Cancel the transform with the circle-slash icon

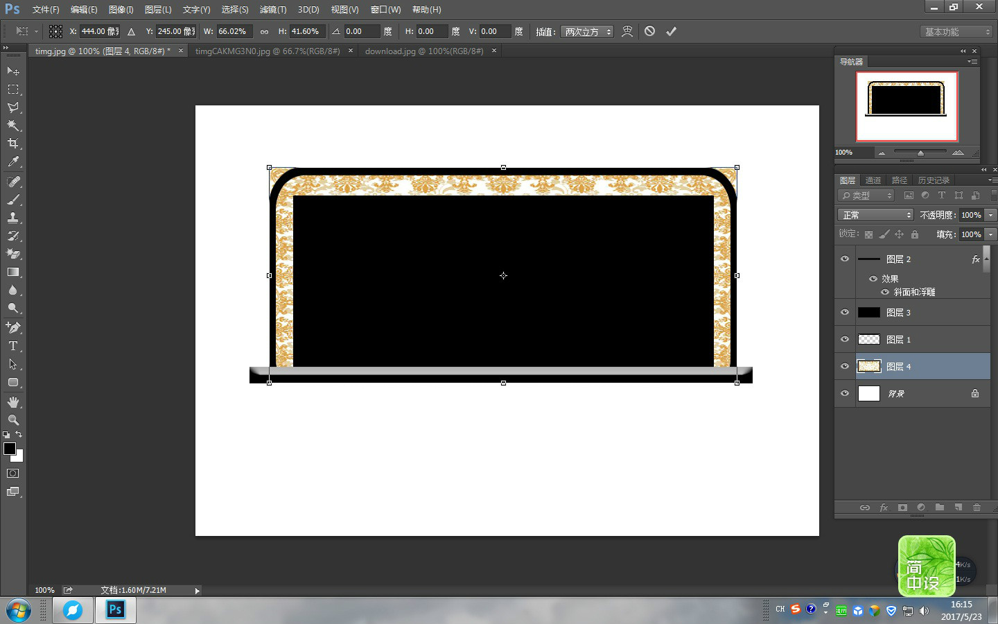pyautogui.click(x=649, y=31)
